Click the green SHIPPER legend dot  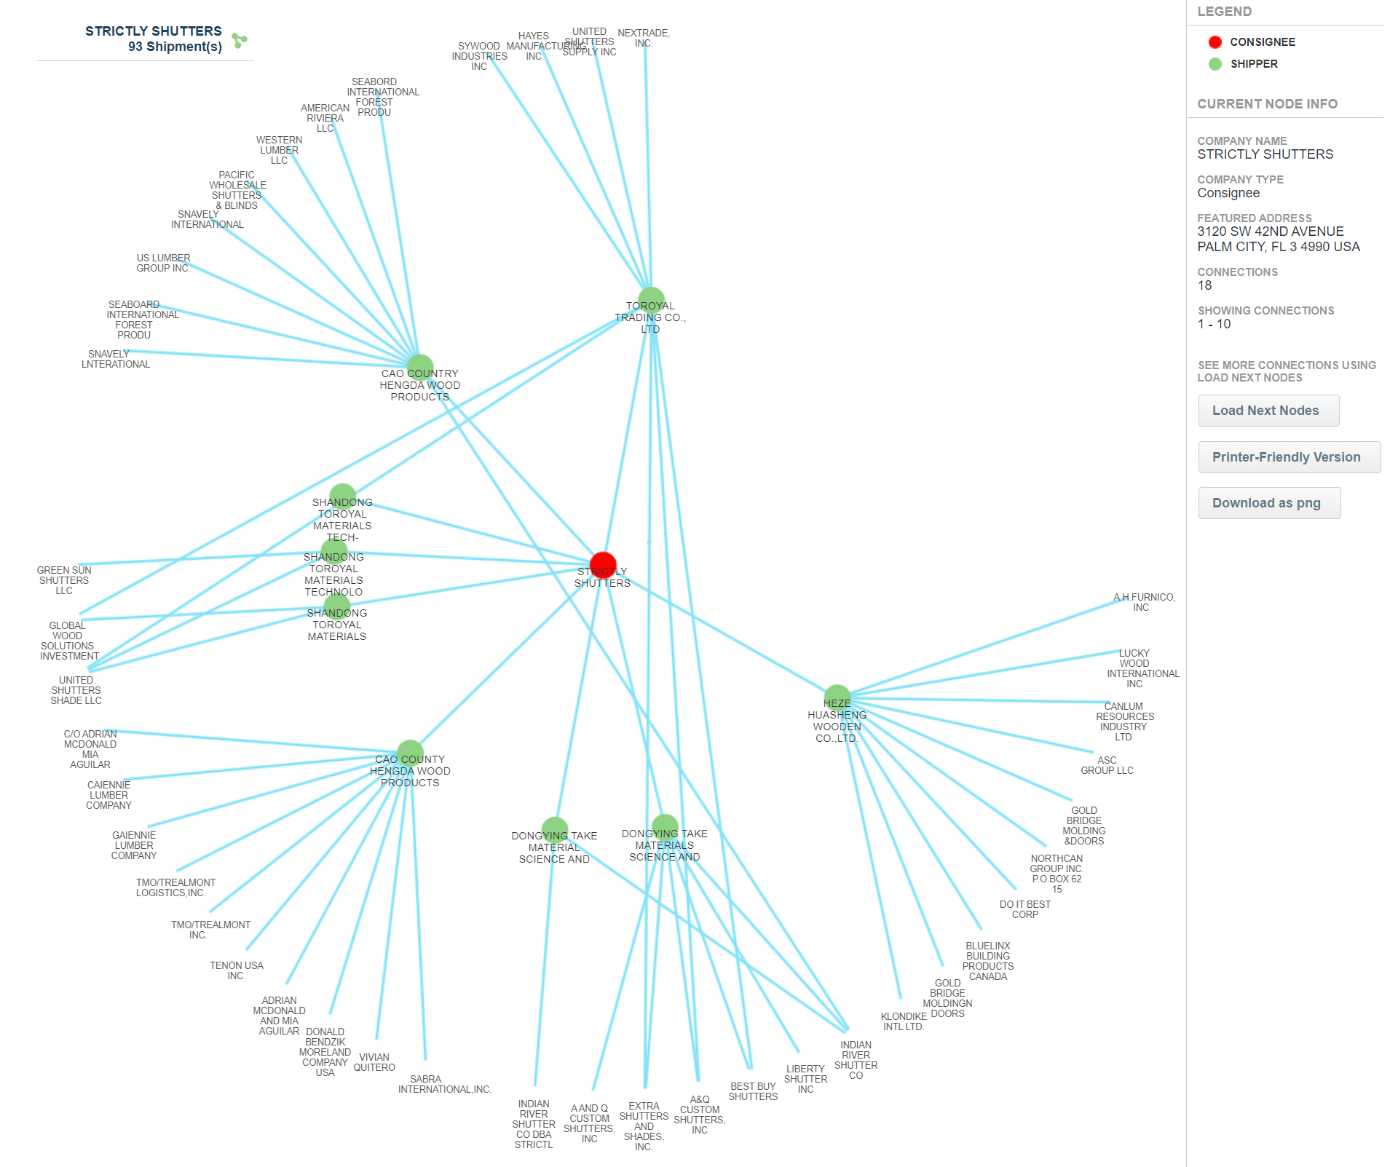pos(1215,64)
